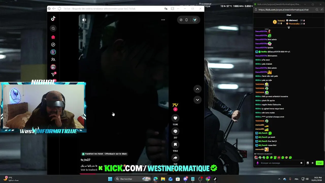Go to the TikTok home feed
This screenshot has height=183, width=325.
point(53,37)
